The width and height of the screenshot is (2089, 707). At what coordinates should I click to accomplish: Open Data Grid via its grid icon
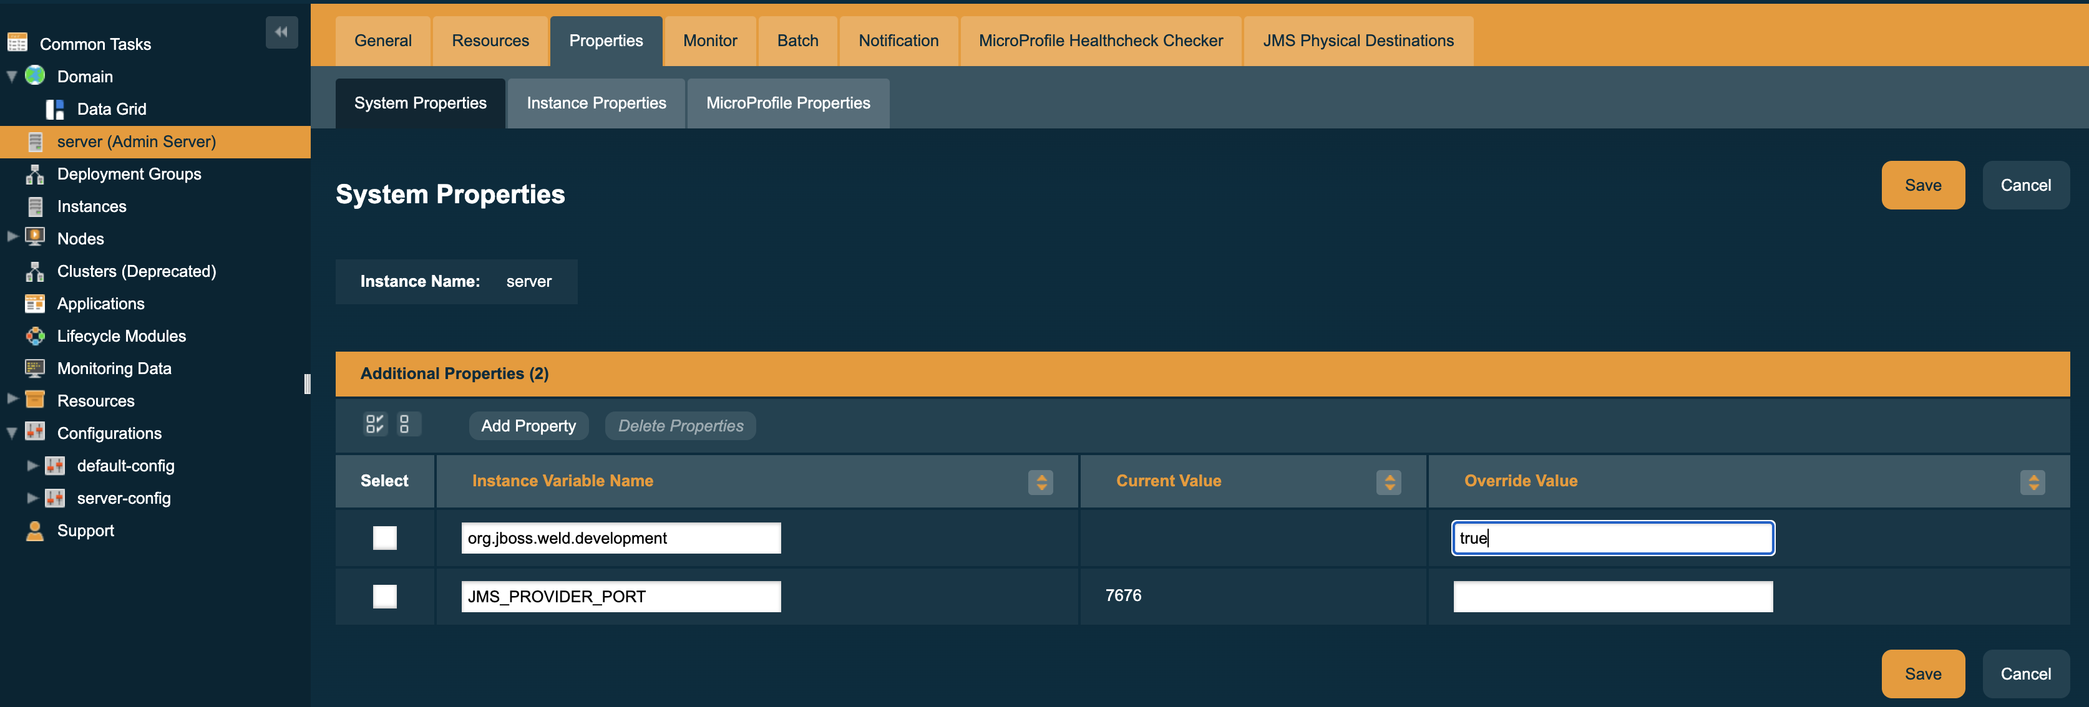point(54,108)
